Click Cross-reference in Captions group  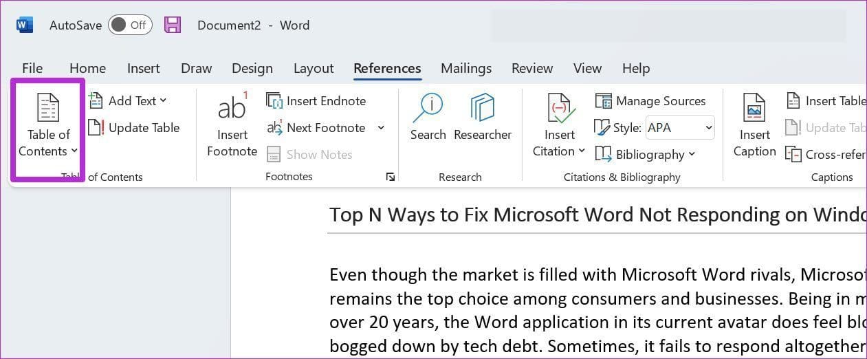tap(826, 154)
